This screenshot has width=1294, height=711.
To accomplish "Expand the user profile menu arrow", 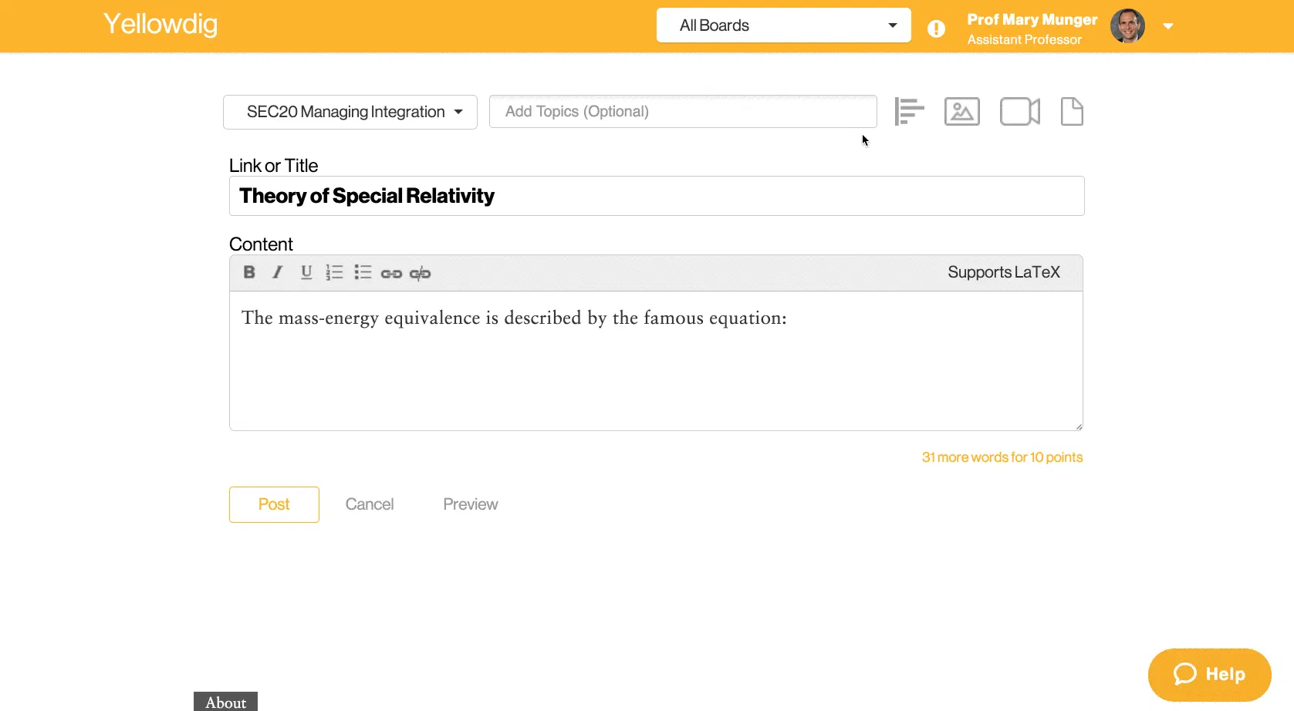I will (1168, 26).
